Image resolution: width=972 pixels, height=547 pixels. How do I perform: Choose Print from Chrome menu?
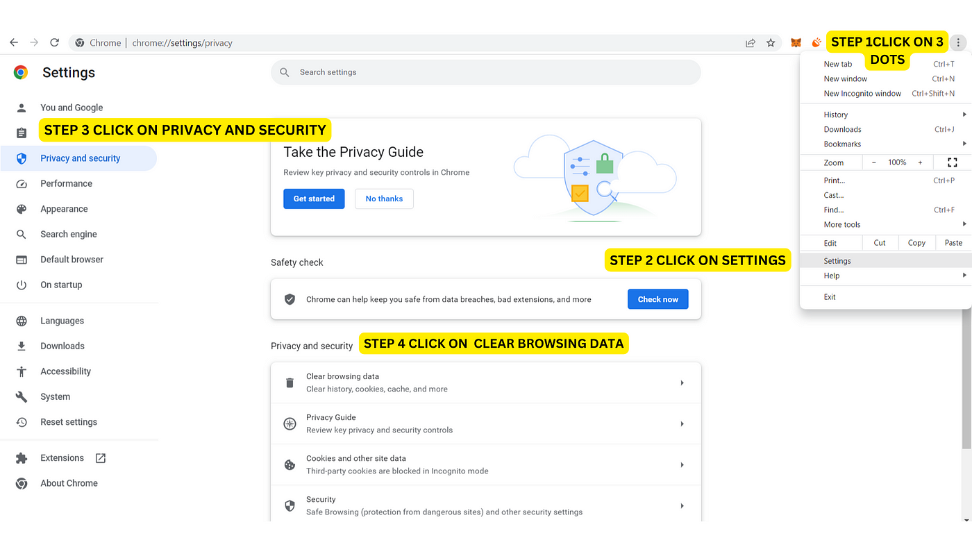tap(885, 180)
